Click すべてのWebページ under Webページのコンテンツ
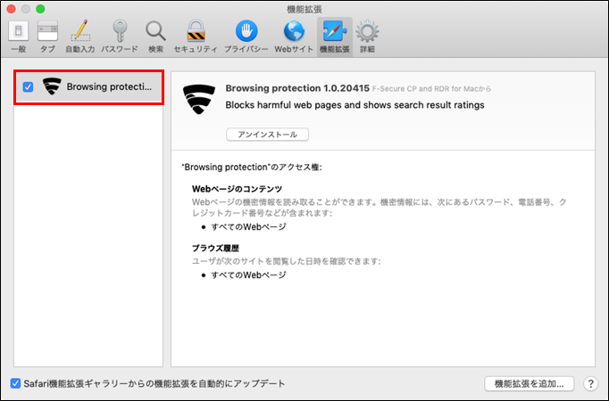This screenshot has width=609, height=401. click(x=248, y=226)
